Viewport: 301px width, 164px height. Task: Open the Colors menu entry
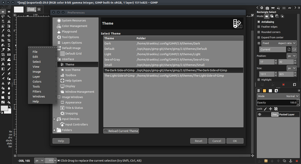tap(37, 82)
